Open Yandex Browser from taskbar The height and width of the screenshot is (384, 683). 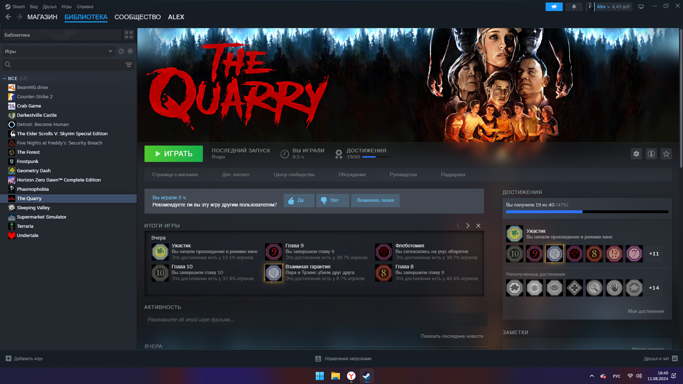(351, 376)
